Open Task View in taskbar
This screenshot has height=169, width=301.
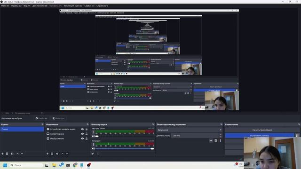click(47, 165)
